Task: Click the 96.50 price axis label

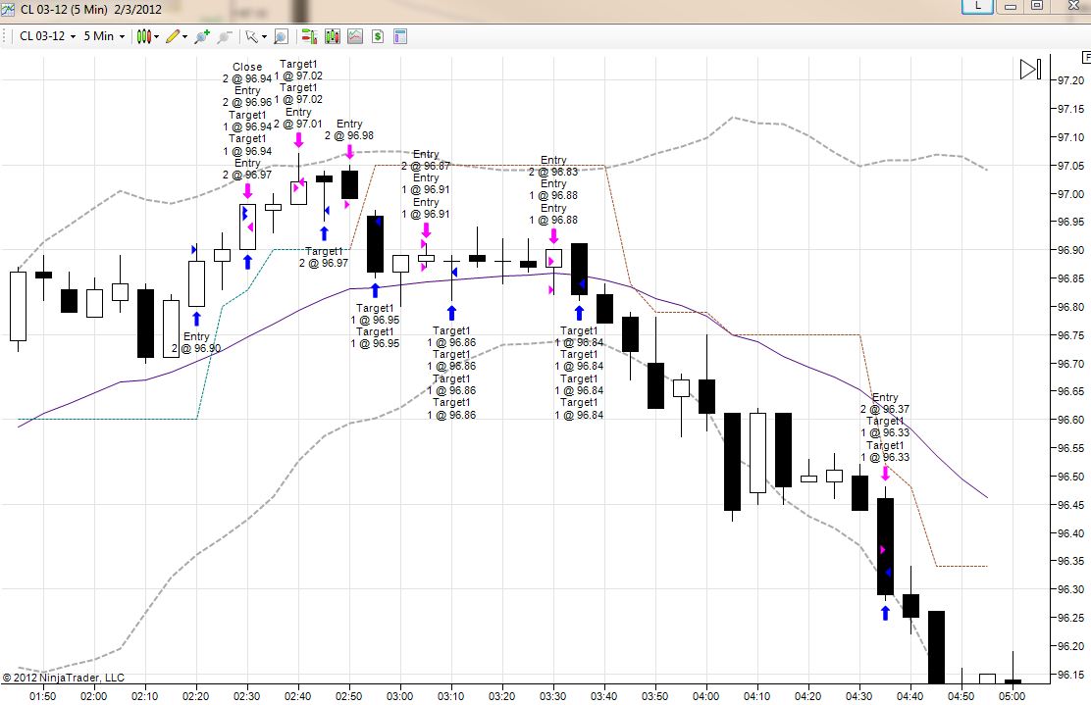Action: [x=1070, y=477]
